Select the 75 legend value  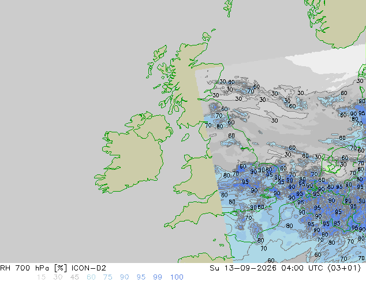(107, 277)
